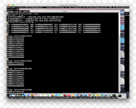Click the RIP register value
136x108 pixels.
44,32
